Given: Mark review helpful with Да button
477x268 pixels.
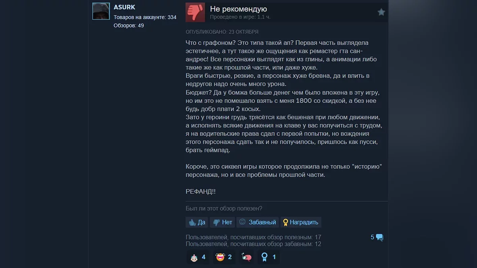Looking at the screenshot, I should pos(197,222).
